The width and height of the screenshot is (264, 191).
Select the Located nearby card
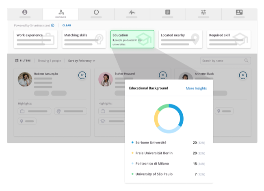(180, 39)
